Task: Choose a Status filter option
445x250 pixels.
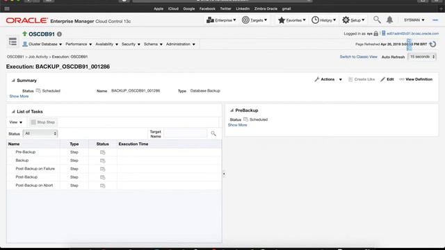Action: click(x=40, y=133)
